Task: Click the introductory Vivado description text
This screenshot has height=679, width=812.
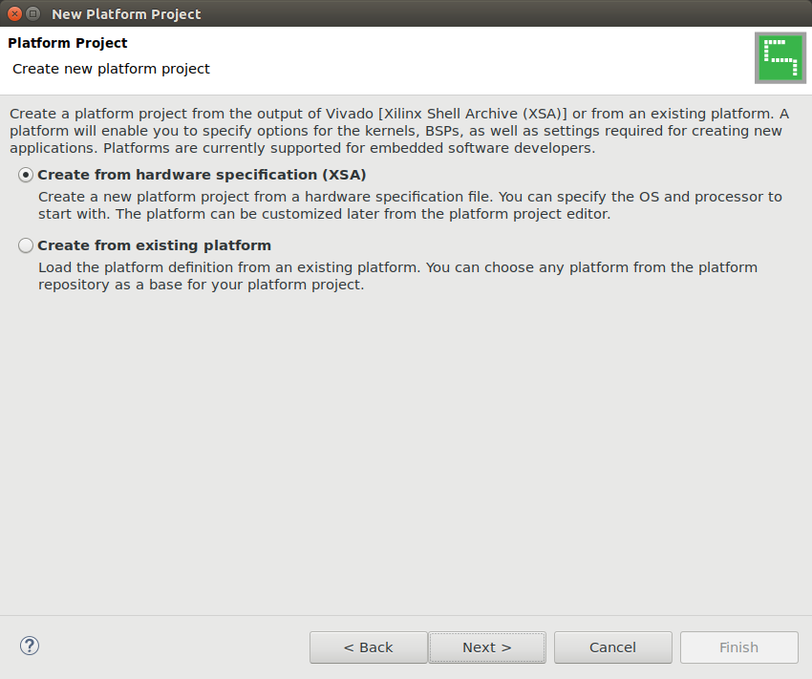Action: tap(401, 131)
